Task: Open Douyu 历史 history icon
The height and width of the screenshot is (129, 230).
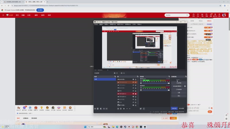Action: coord(193,15)
